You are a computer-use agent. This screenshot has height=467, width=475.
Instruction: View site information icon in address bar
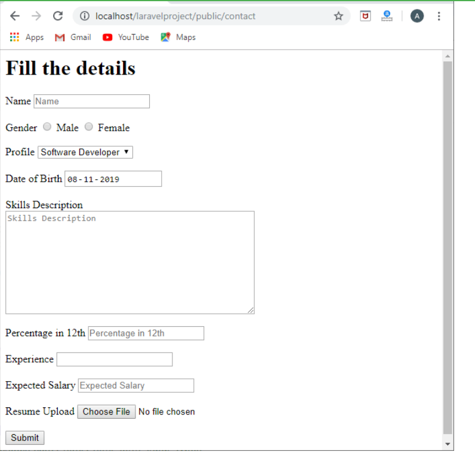85,16
